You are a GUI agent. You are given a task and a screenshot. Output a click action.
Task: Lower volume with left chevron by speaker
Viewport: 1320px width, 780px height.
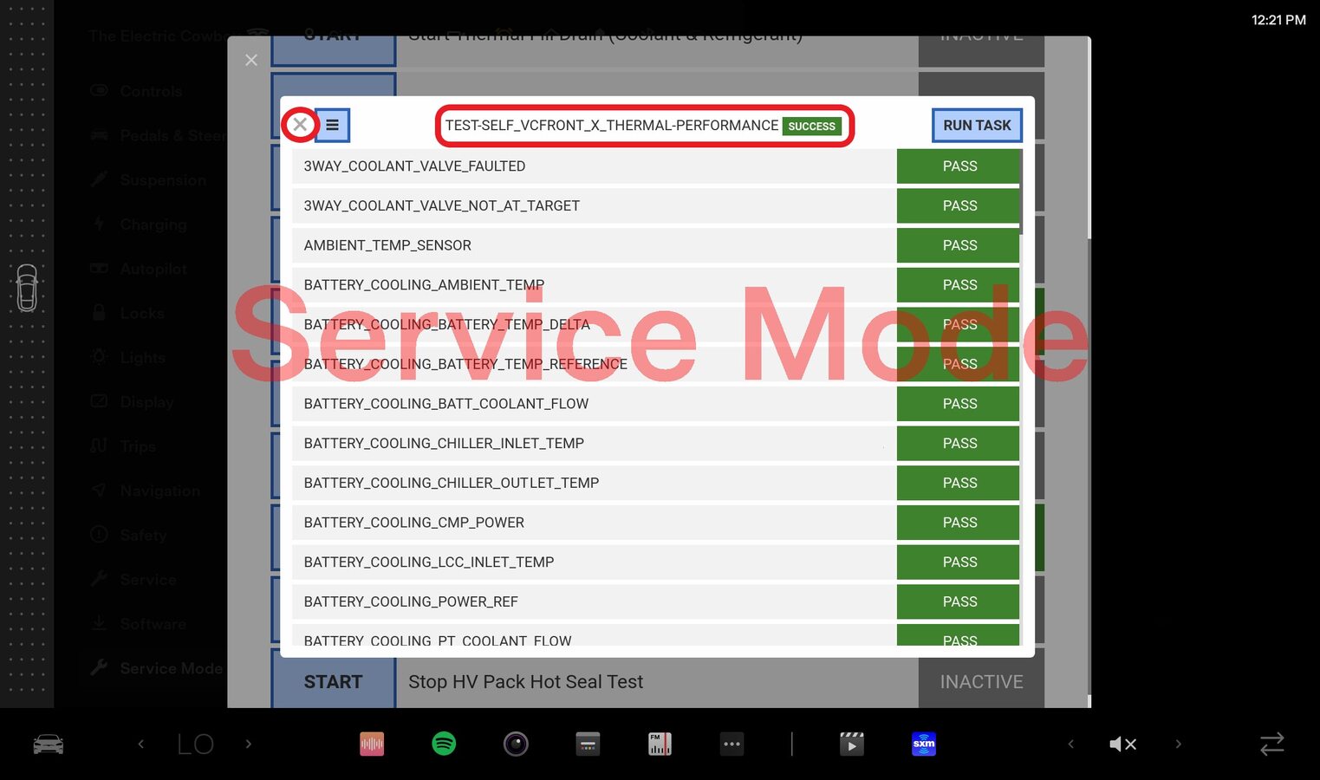click(x=1071, y=744)
